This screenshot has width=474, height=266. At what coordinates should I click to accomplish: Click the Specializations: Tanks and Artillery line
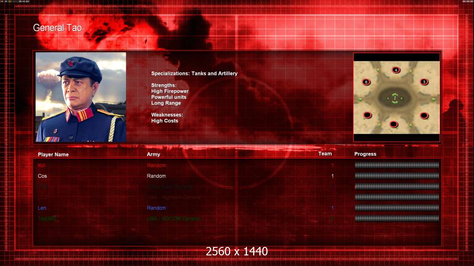click(x=194, y=74)
